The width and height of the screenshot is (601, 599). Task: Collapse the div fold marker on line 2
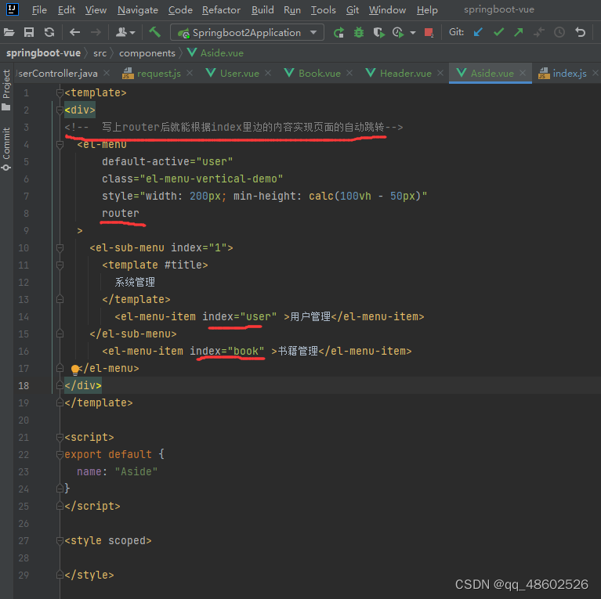60,110
